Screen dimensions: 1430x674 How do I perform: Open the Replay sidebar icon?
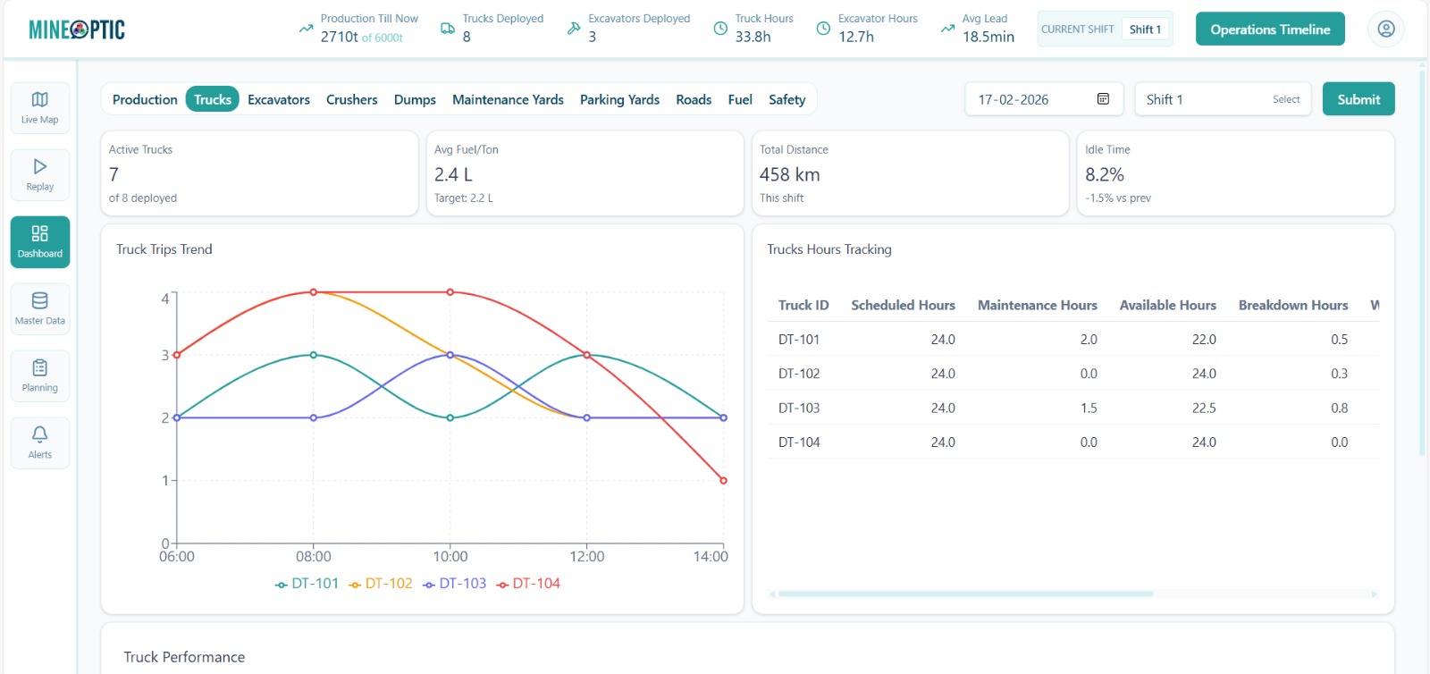pyautogui.click(x=40, y=174)
